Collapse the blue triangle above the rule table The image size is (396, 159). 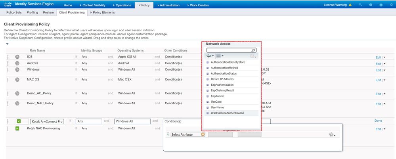pyautogui.click(x=7, y=44)
